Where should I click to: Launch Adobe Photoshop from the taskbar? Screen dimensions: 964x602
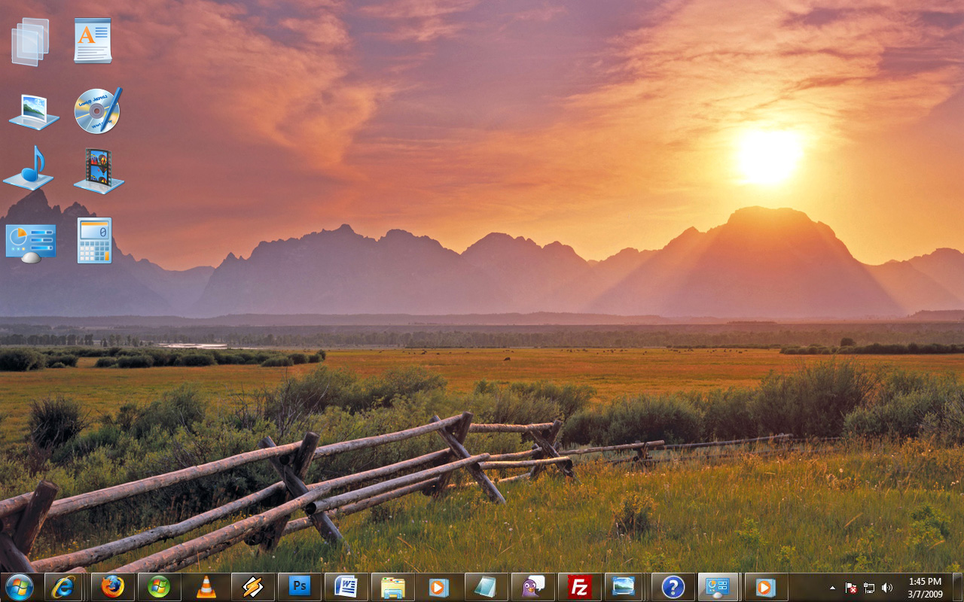300,586
